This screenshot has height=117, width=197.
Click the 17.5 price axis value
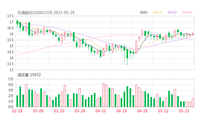coord(10,16)
